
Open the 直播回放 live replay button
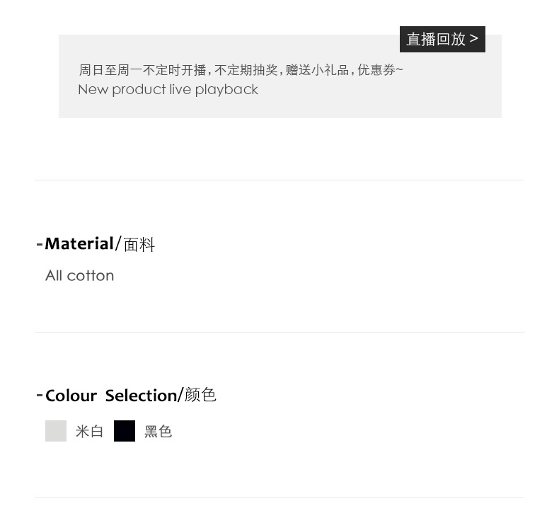(434, 39)
